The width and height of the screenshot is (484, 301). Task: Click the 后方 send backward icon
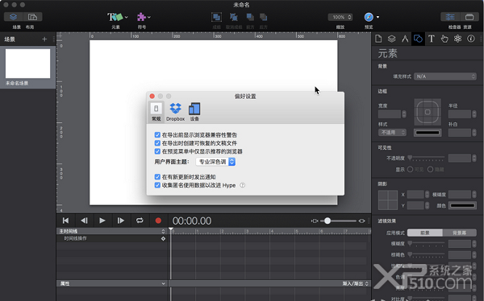click(263, 17)
